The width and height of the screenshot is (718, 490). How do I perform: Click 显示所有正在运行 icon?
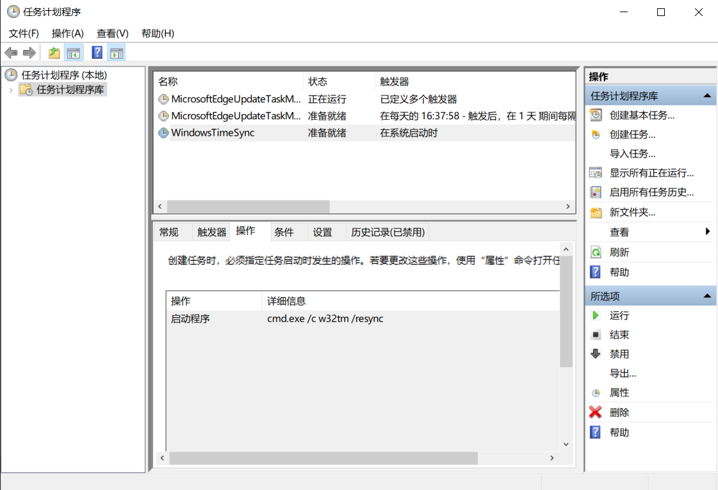pyautogui.click(x=596, y=173)
